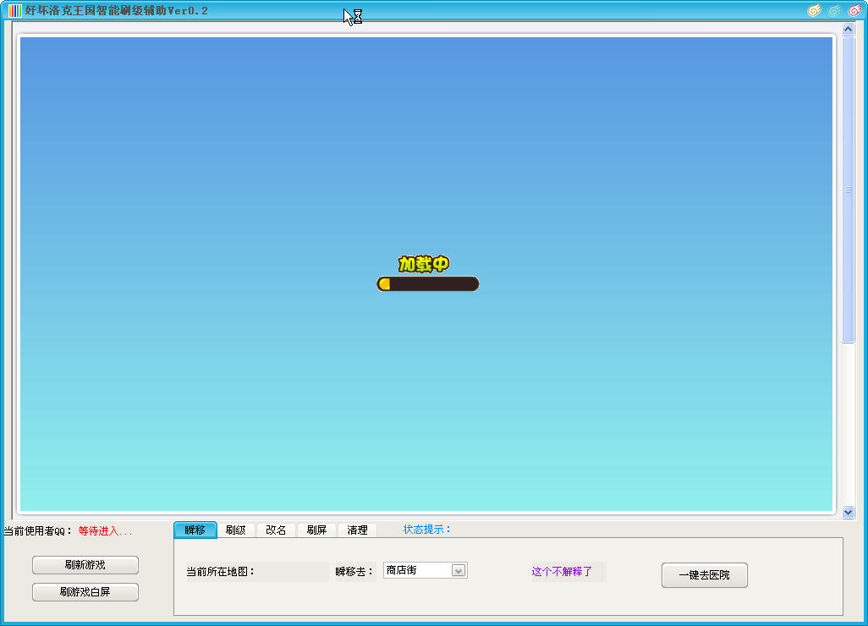The image size is (868, 626).
Task: Click the 一键去医院 button
Action: [704, 575]
